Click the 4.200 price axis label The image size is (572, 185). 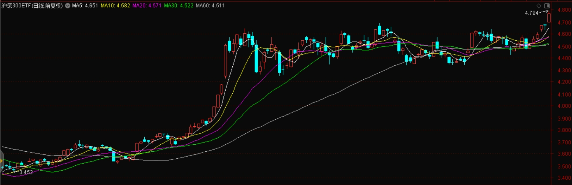[564, 82]
